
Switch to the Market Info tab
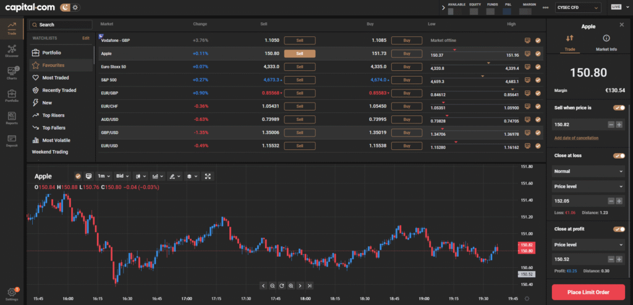point(606,43)
